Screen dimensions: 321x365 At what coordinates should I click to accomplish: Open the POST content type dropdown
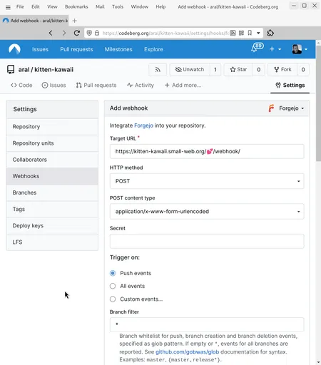(x=207, y=212)
